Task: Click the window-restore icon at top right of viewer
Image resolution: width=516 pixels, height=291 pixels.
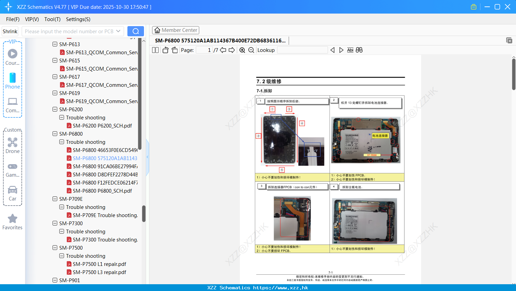Action: click(x=509, y=40)
